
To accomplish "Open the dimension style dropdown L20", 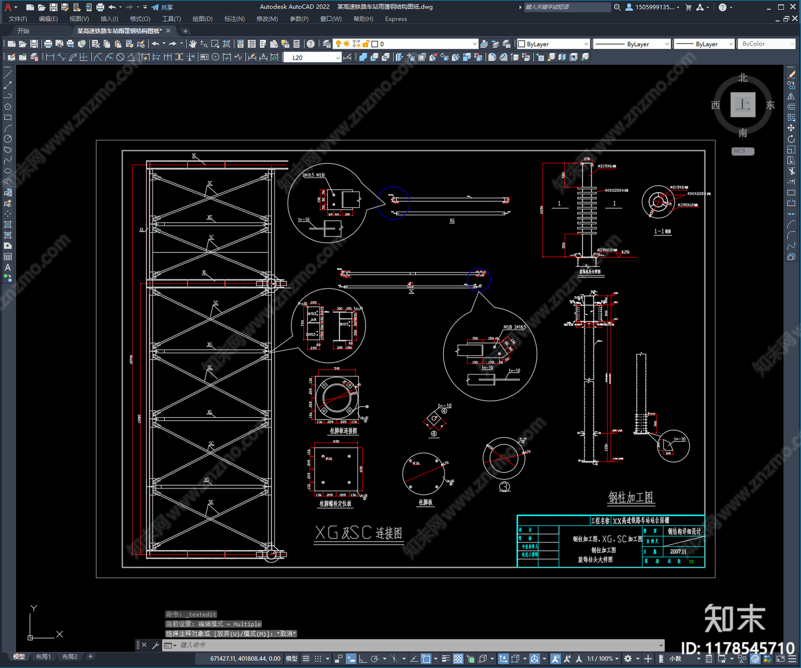I will pos(312,57).
